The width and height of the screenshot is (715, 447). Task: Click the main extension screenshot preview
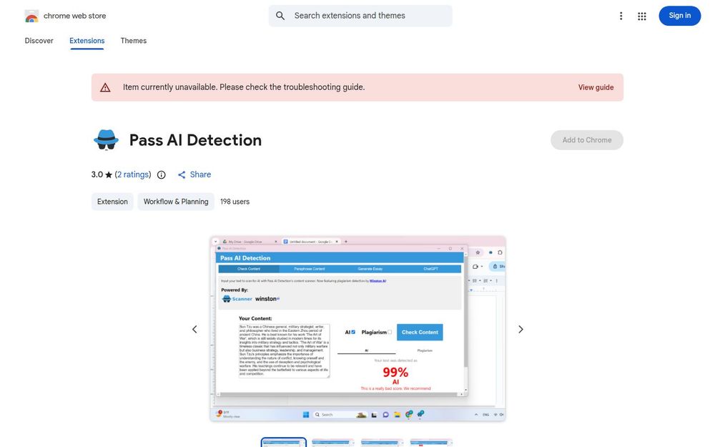[x=357, y=328]
